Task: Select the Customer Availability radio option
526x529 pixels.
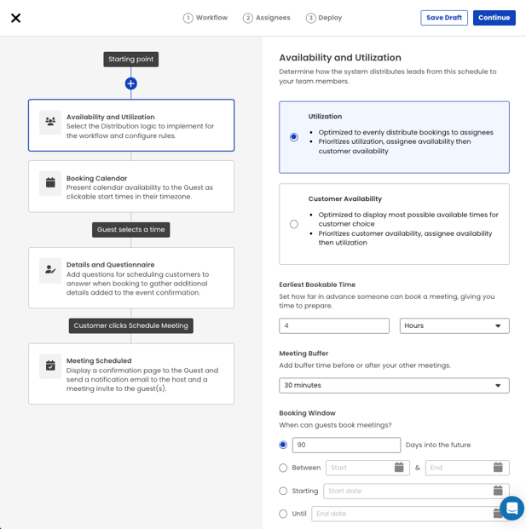Action: (x=294, y=224)
